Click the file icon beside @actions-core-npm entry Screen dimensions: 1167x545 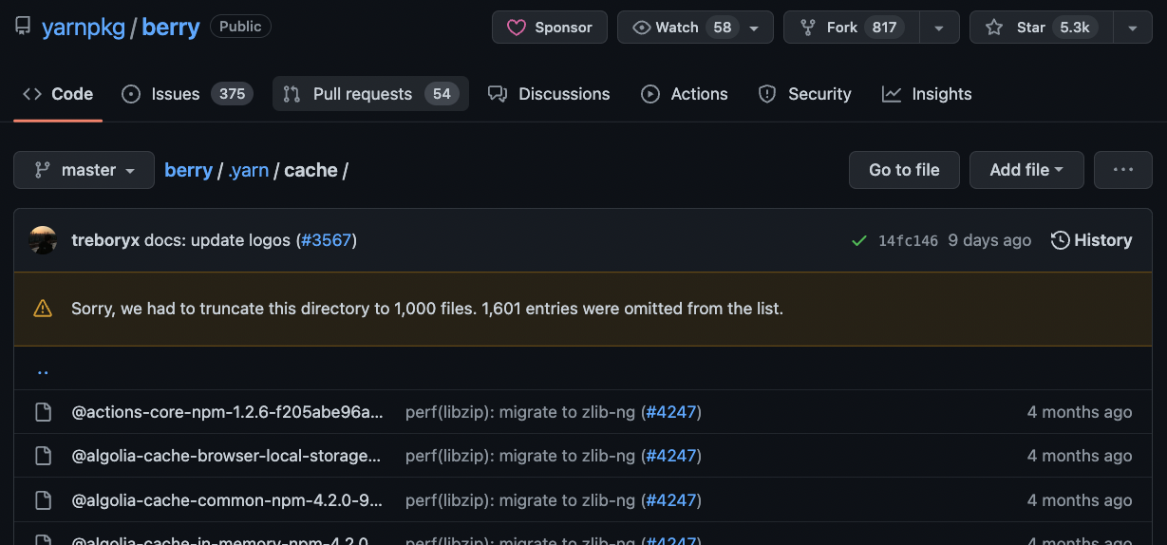click(x=43, y=412)
